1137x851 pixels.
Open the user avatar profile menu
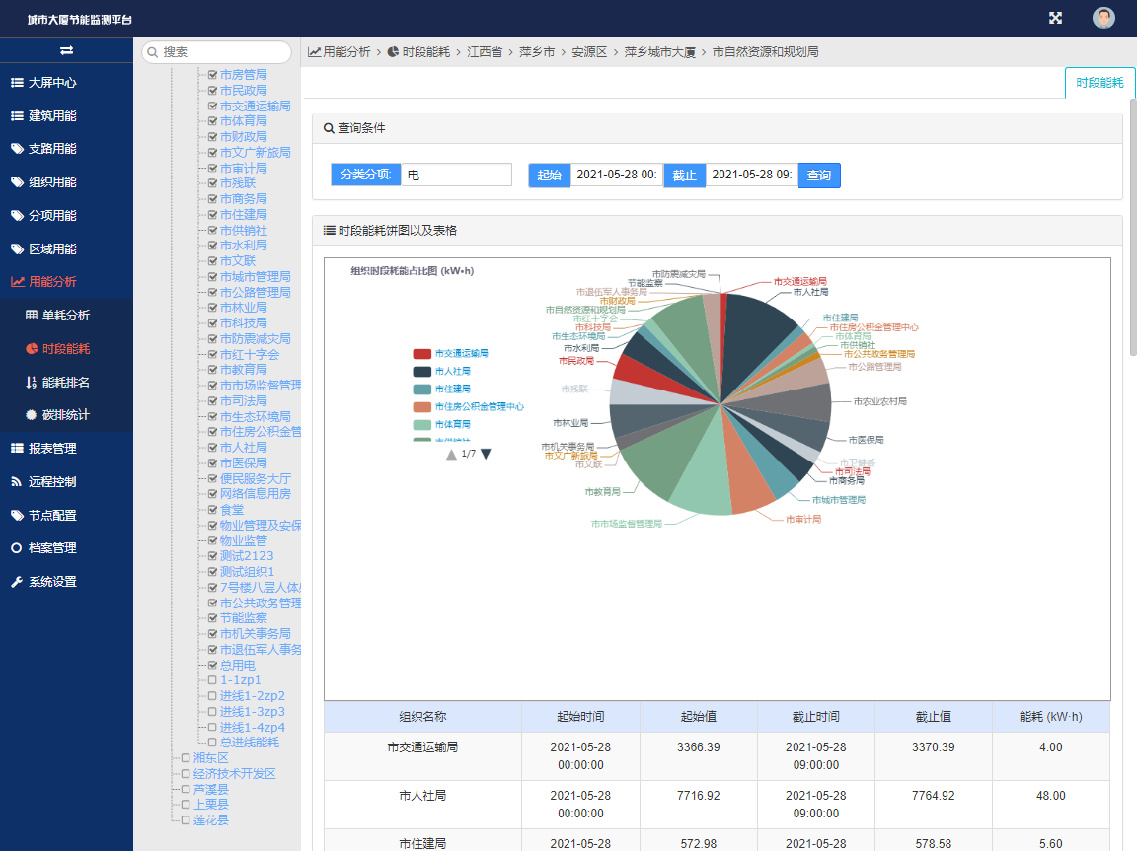coord(1103,18)
